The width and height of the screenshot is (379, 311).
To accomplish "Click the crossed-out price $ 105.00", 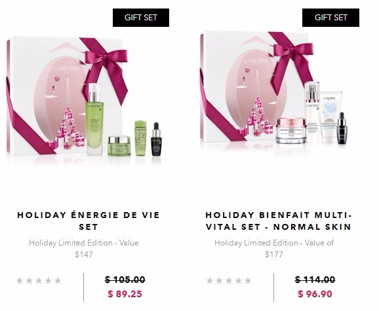I will [x=125, y=280].
